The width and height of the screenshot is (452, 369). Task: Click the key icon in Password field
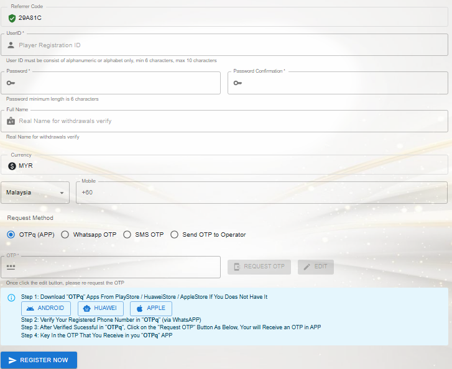(11, 83)
